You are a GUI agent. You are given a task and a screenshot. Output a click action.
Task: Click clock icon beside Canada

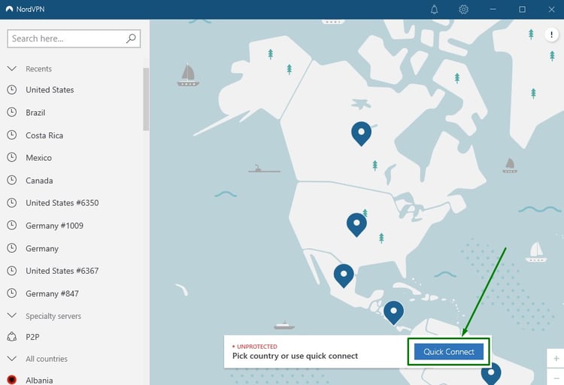pyautogui.click(x=12, y=180)
